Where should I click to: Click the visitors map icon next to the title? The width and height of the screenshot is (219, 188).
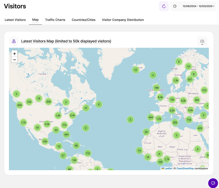pyautogui.click(x=14, y=41)
